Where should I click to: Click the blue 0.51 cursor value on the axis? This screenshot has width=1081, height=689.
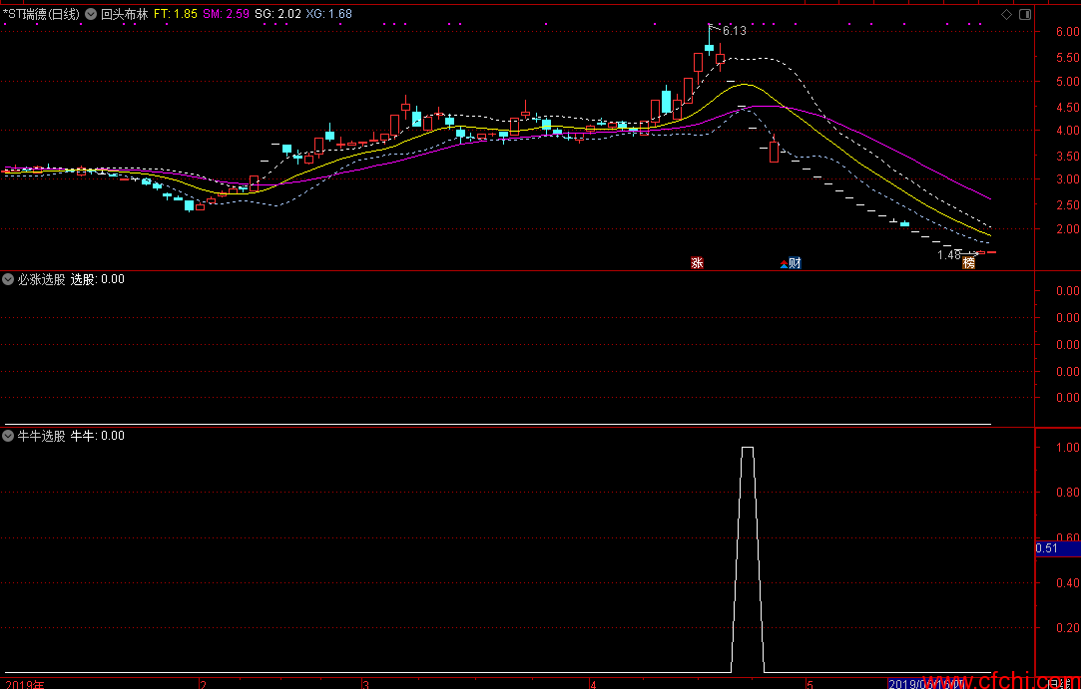coord(1058,548)
